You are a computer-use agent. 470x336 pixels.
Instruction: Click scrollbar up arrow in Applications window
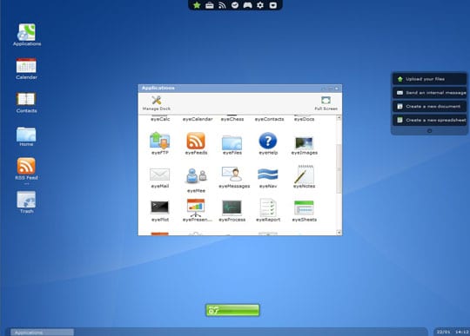(x=339, y=118)
